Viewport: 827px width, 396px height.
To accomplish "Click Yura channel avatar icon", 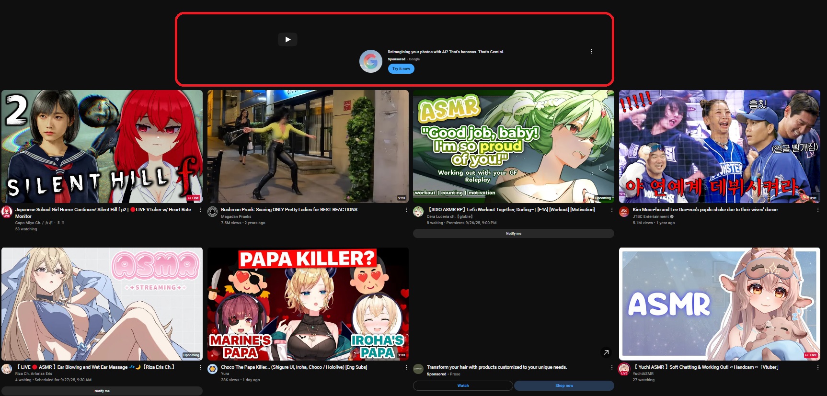I will tap(213, 369).
